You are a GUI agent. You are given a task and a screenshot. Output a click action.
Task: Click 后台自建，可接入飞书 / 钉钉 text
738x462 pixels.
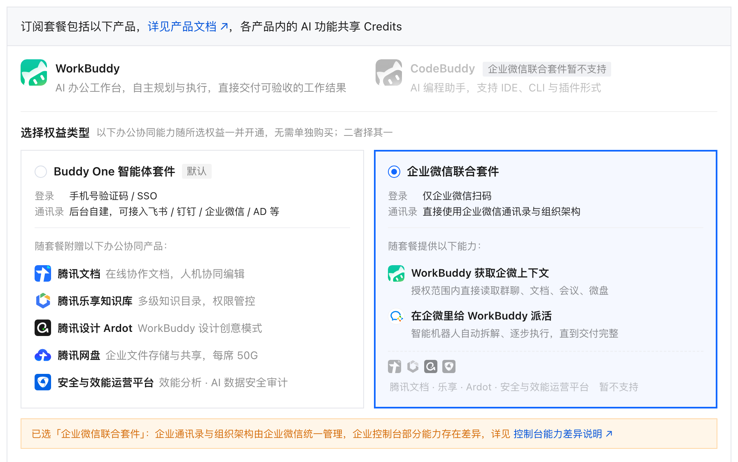[174, 211]
